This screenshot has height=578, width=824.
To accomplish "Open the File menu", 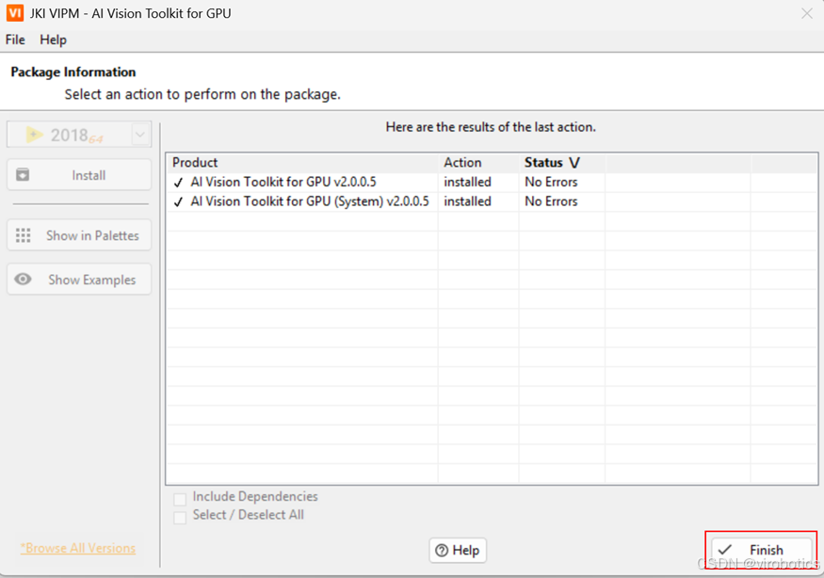I will coord(15,40).
